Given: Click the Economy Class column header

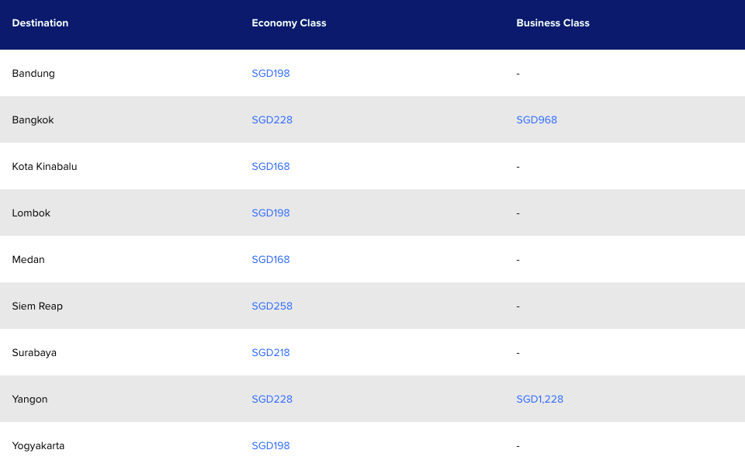Looking at the screenshot, I should point(289,23).
